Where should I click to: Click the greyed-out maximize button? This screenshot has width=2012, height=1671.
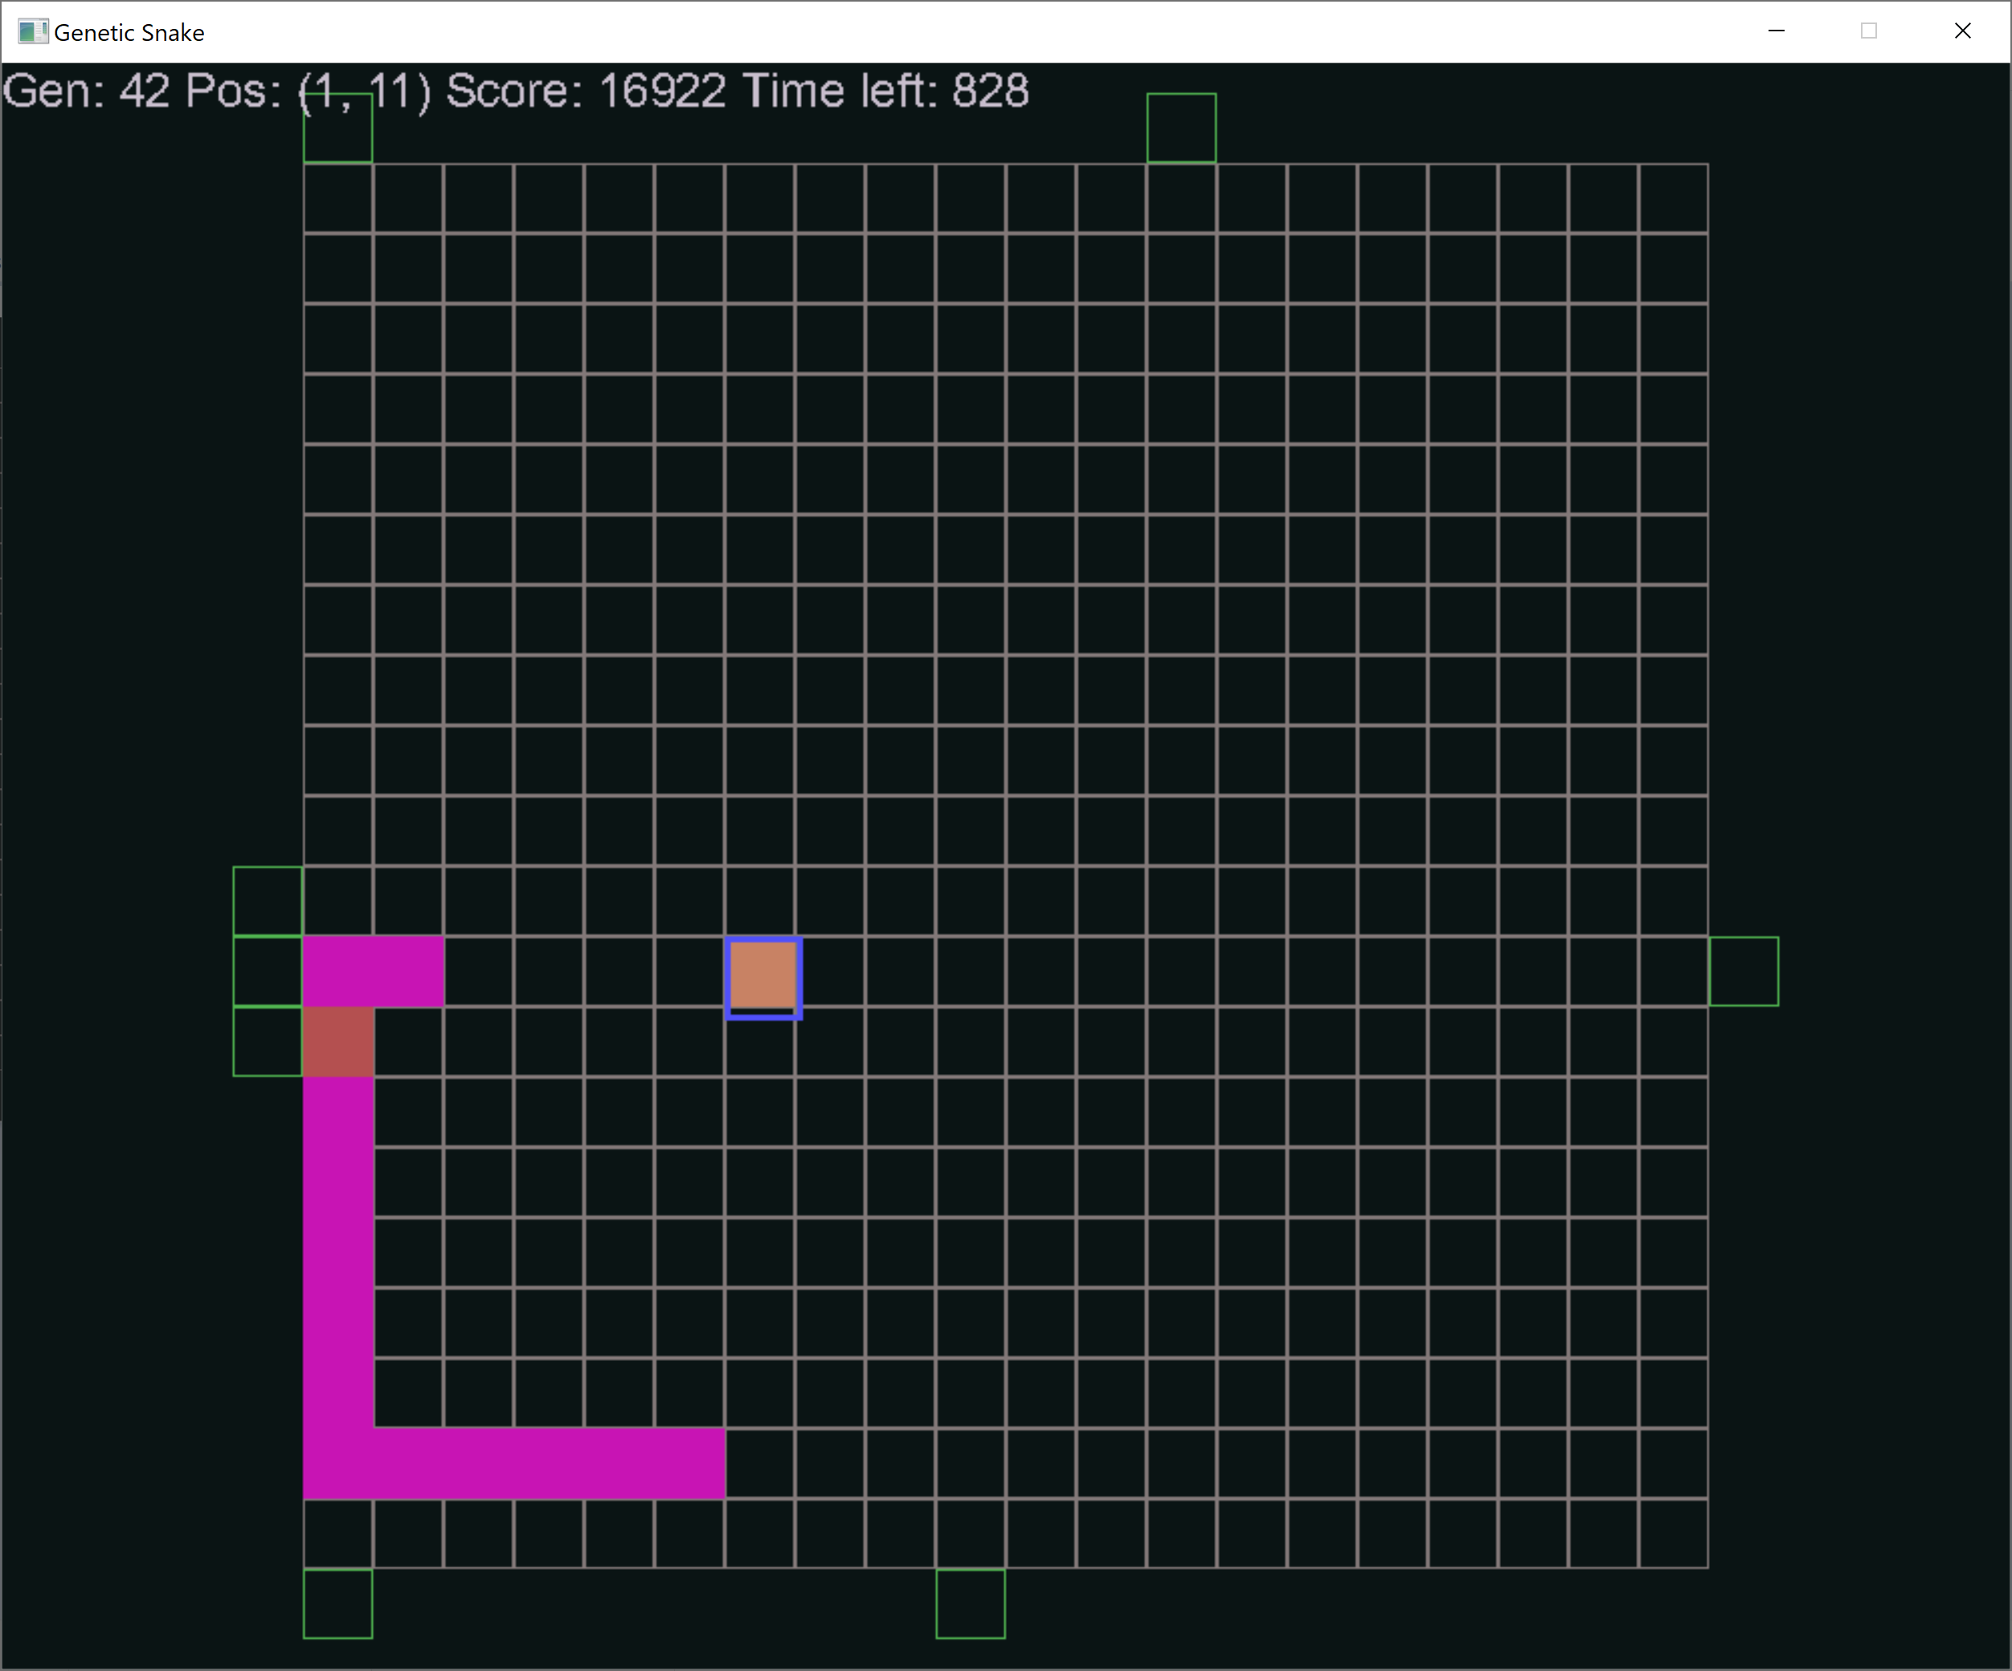coord(1868,31)
